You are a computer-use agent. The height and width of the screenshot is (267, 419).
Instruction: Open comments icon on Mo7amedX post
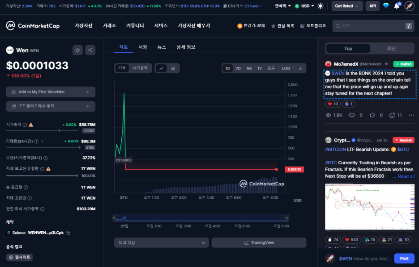[352, 115]
